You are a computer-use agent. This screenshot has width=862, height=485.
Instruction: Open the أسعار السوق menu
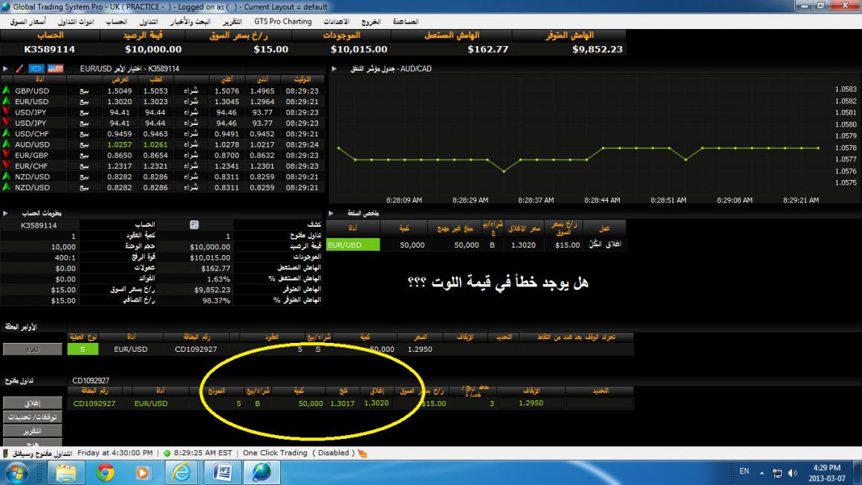click(x=27, y=22)
